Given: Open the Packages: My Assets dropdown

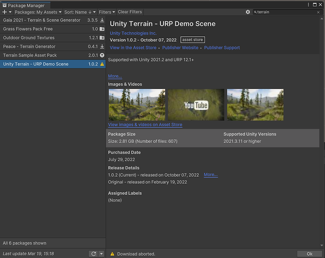Looking at the screenshot, I should coord(38,12).
